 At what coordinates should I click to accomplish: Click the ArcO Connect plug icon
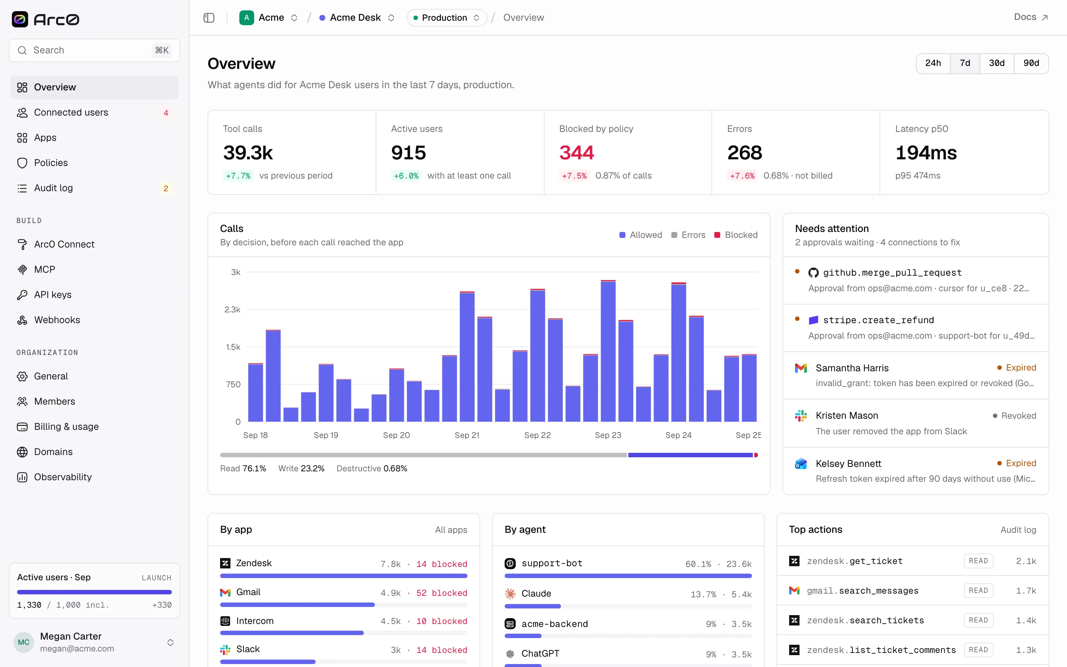(22, 245)
